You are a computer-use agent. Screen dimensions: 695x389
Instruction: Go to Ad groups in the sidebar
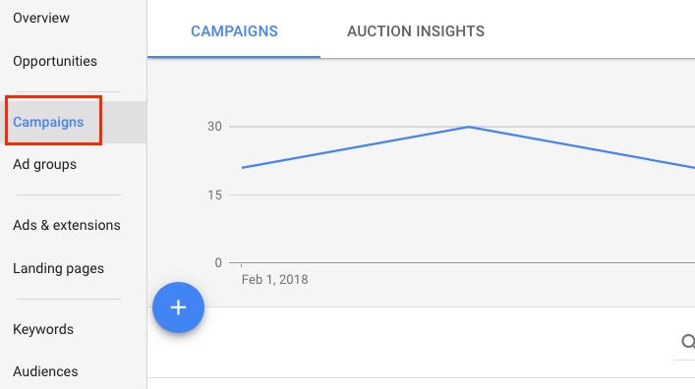pyautogui.click(x=45, y=164)
